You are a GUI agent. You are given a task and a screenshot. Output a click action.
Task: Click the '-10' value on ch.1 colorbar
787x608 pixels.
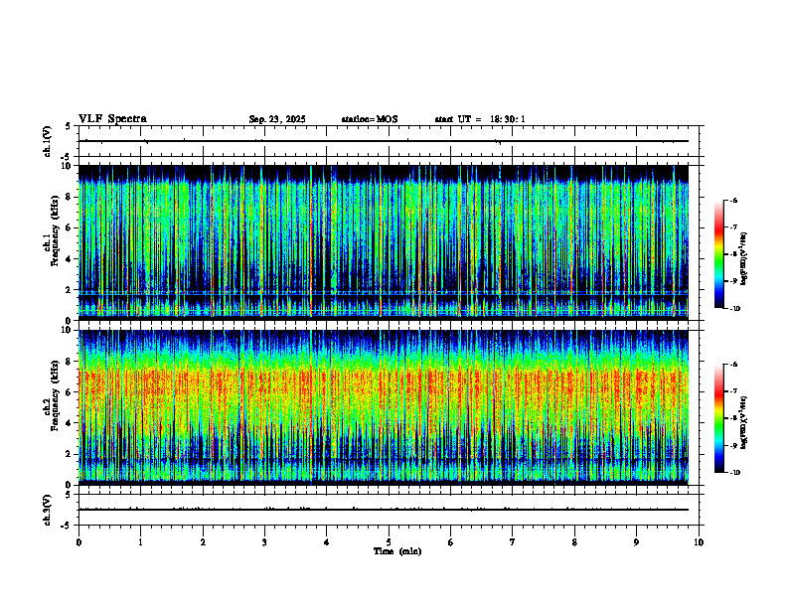[x=734, y=309]
